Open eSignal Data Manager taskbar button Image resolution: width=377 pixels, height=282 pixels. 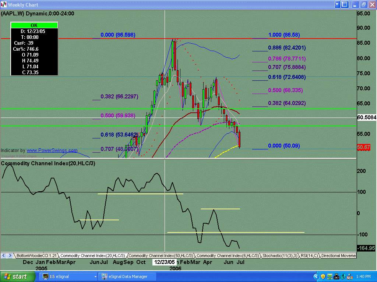click(x=128, y=276)
